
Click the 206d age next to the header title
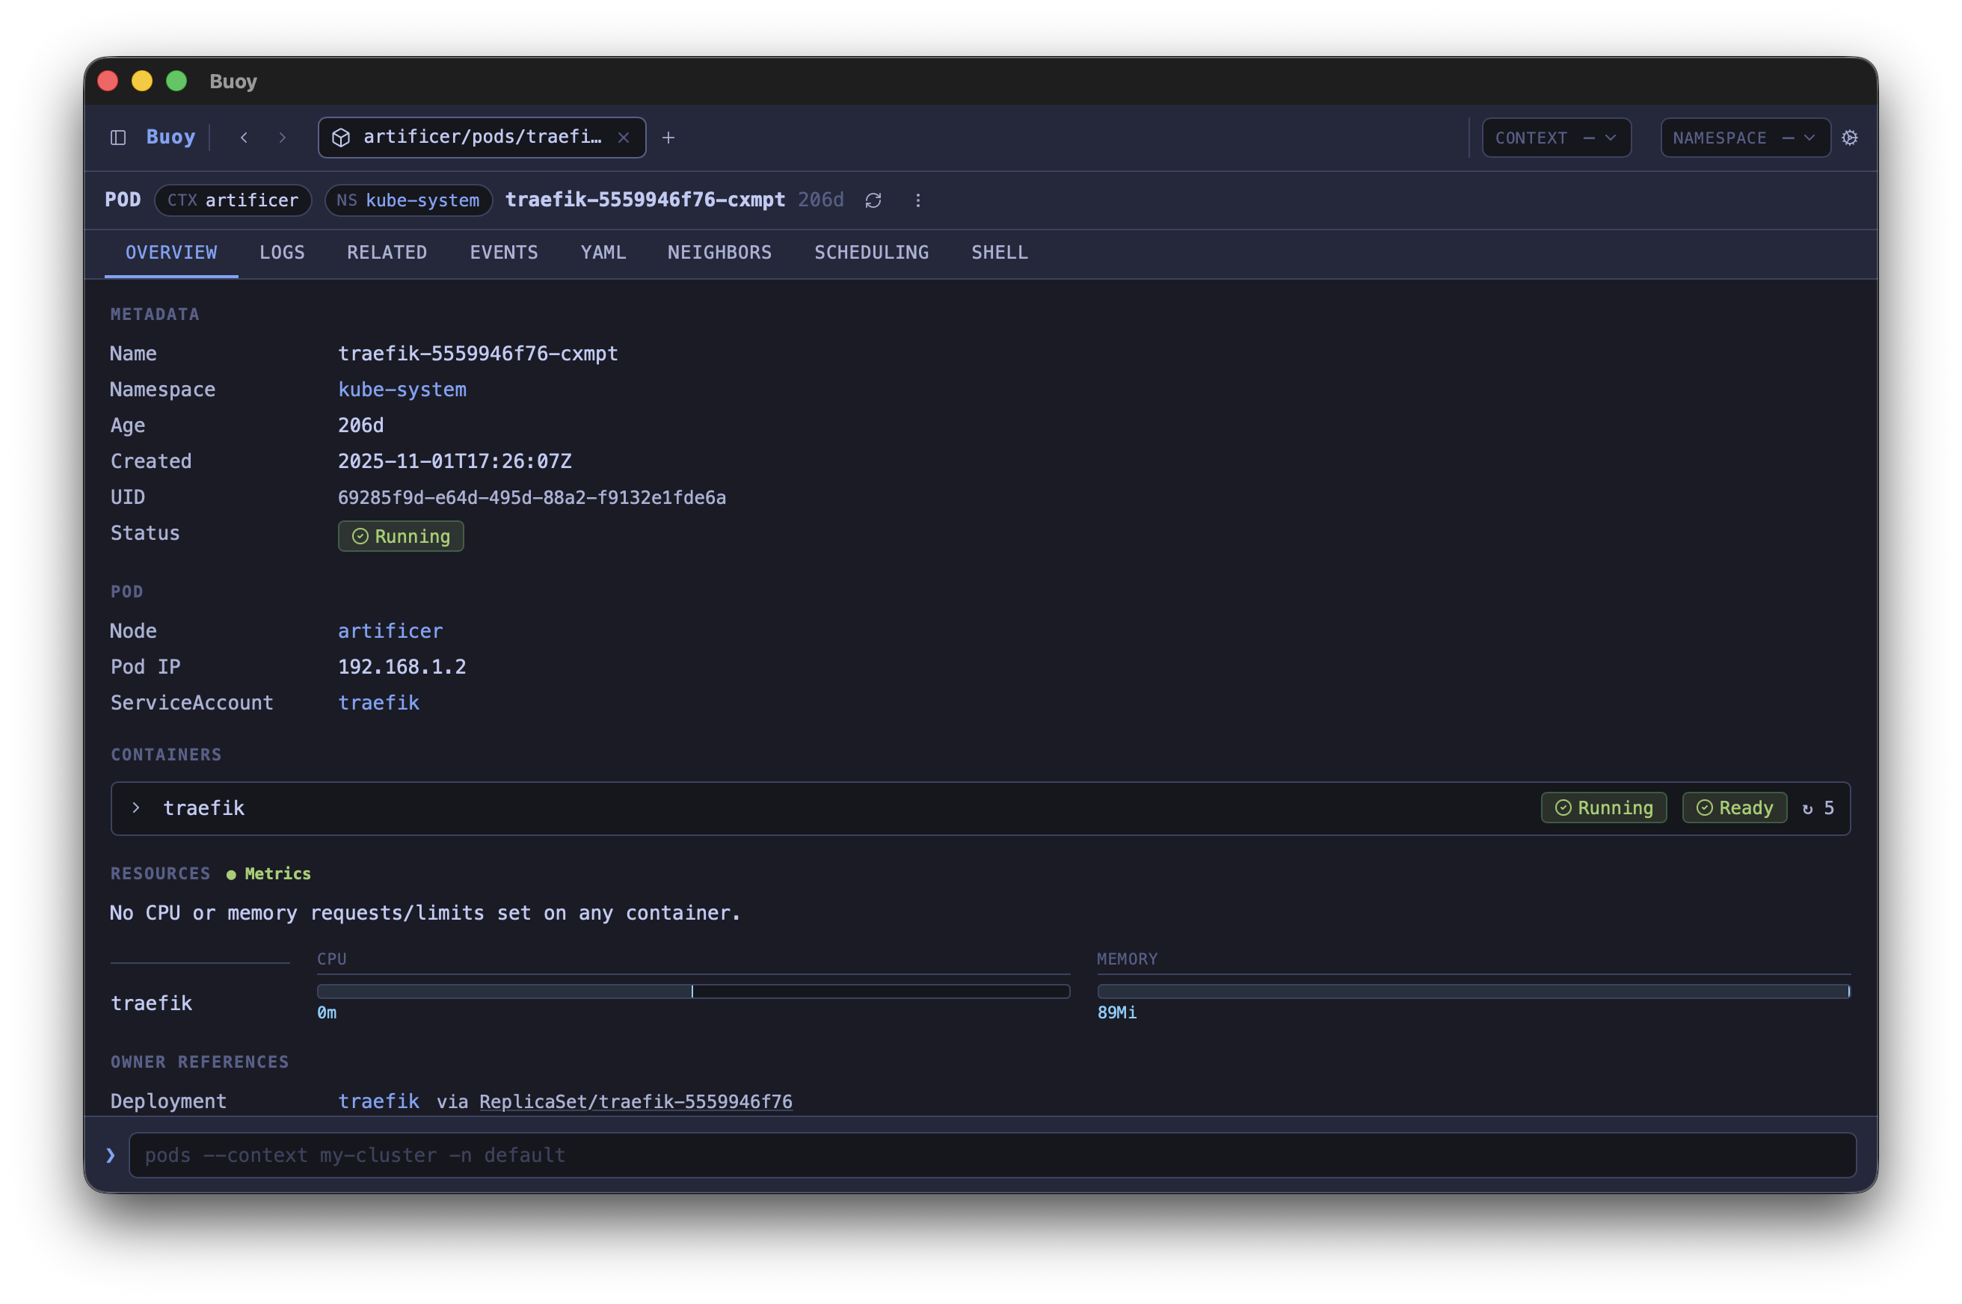pos(820,200)
